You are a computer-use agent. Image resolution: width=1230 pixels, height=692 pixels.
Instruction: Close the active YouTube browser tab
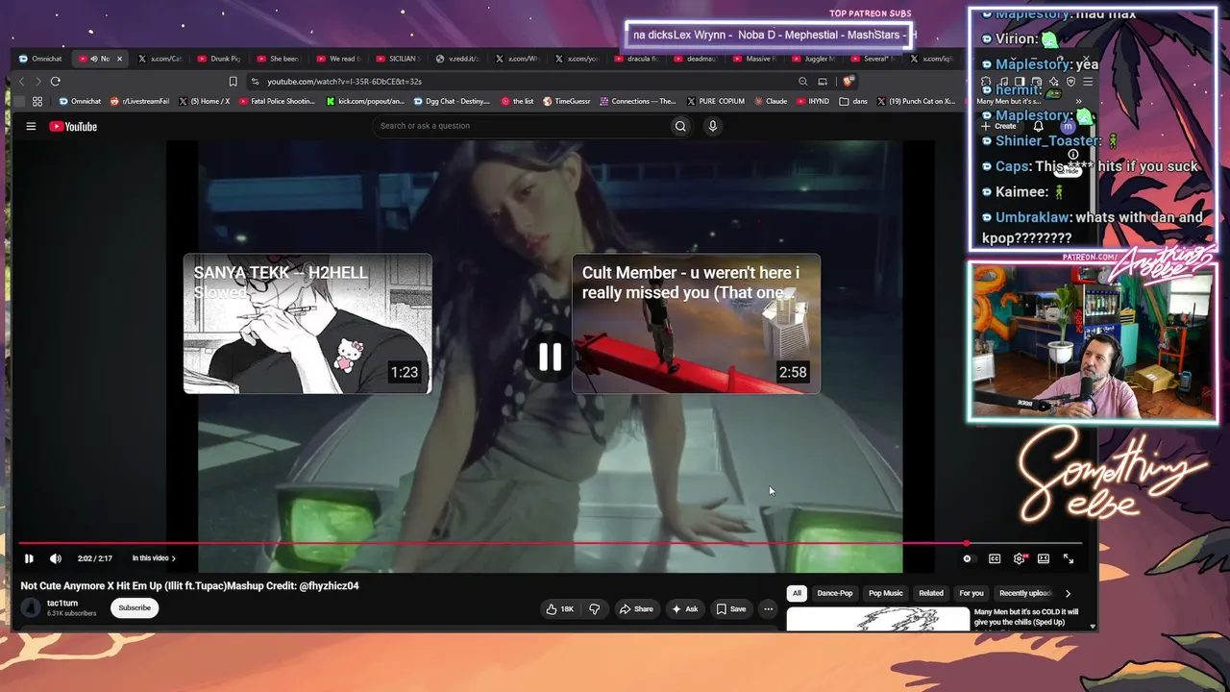click(x=119, y=59)
